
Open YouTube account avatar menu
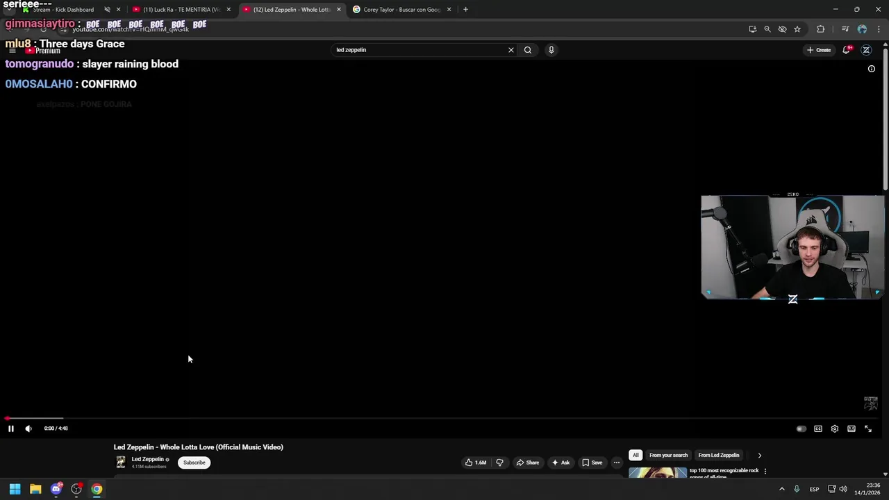pos(866,50)
